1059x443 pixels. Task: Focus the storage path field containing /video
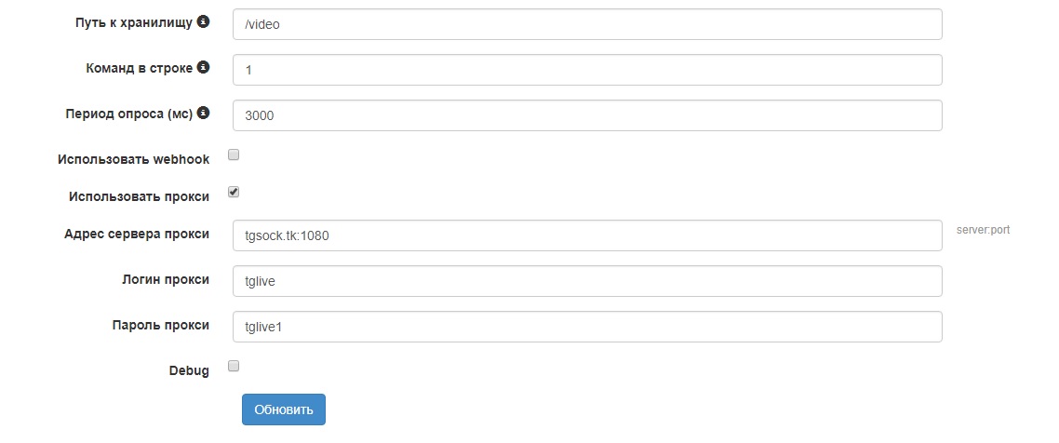pyautogui.click(x=587, y=24)
